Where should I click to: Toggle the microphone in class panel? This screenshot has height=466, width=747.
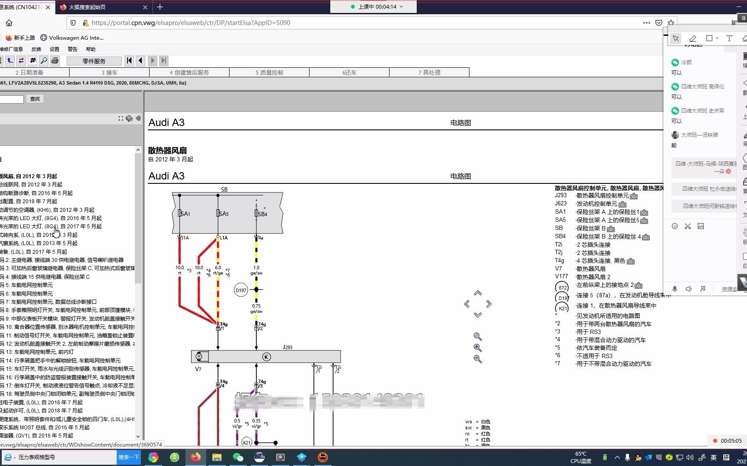point(674,289)
